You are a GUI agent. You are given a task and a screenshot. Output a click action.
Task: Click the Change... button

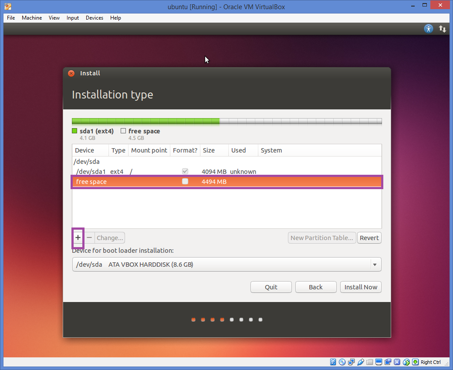[110, 238]
